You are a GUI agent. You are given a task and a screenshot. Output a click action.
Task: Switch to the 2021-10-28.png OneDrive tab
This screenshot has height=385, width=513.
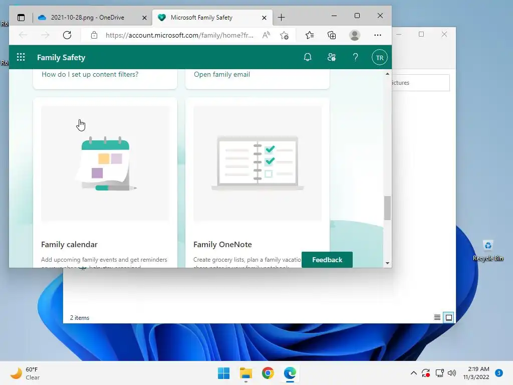[86, 18]
